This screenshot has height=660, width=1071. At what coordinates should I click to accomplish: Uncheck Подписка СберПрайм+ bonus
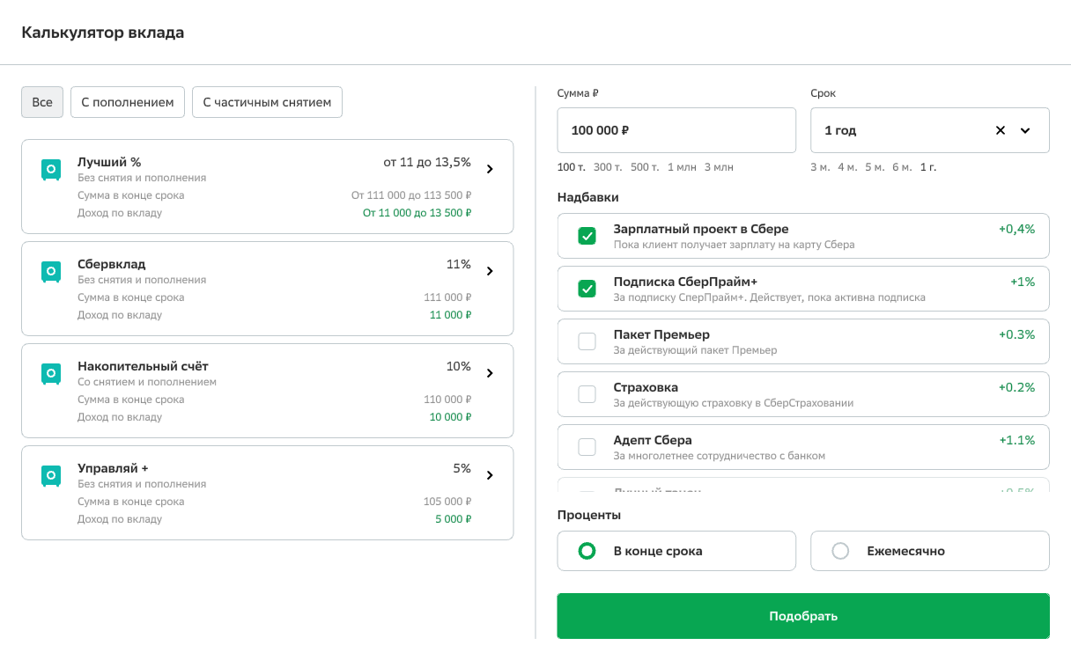coord(587,289)
